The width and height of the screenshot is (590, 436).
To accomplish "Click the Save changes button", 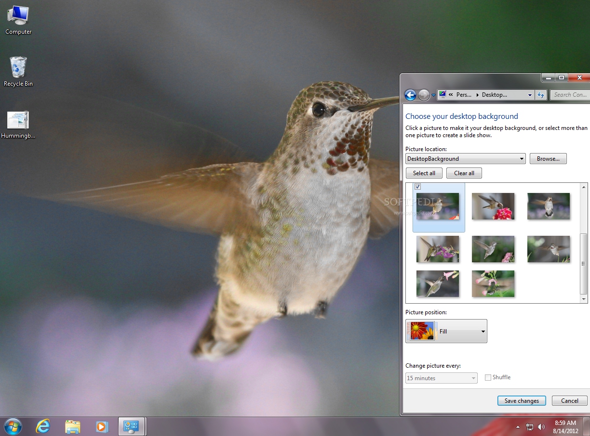I will click(x=522, y=400).
